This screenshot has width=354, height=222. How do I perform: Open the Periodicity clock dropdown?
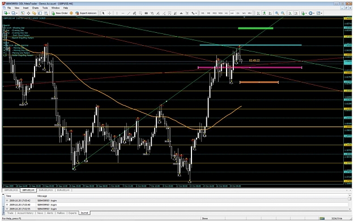click(x=312, y=13)
